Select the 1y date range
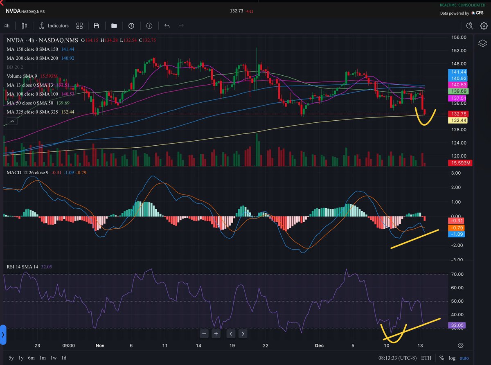Viewport: 491px width, 365px height. pyautogui.click(x=20, y=358)
